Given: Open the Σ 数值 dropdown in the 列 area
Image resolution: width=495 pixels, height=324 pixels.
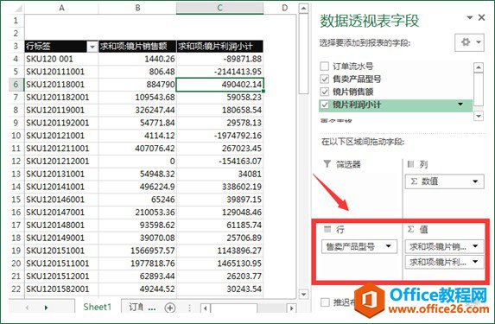Looking at the screenshot, I should pyautogui.click(x=475, y=181).
